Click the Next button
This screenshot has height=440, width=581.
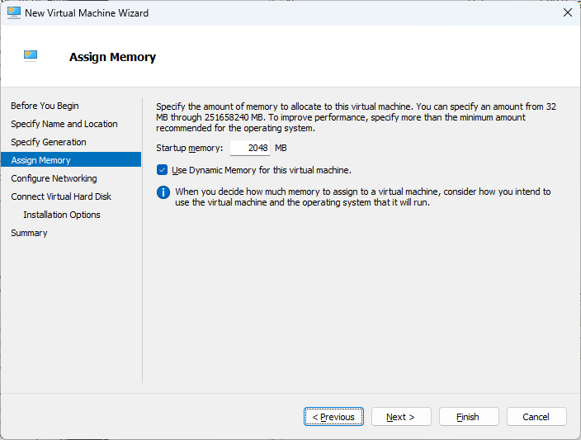point(401,417)
